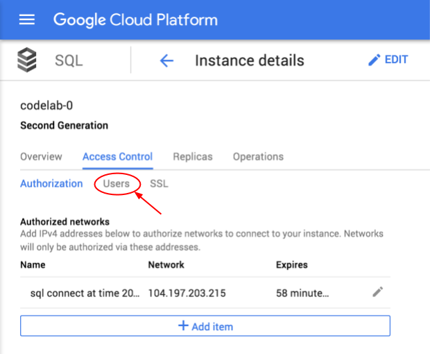Screen dimensions: 430x354
Task: Click the '58 minute...' expiry value
Action: [x=302, y=293]
